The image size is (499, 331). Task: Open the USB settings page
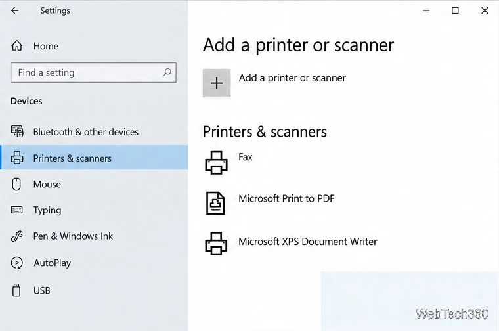[94, 290]
